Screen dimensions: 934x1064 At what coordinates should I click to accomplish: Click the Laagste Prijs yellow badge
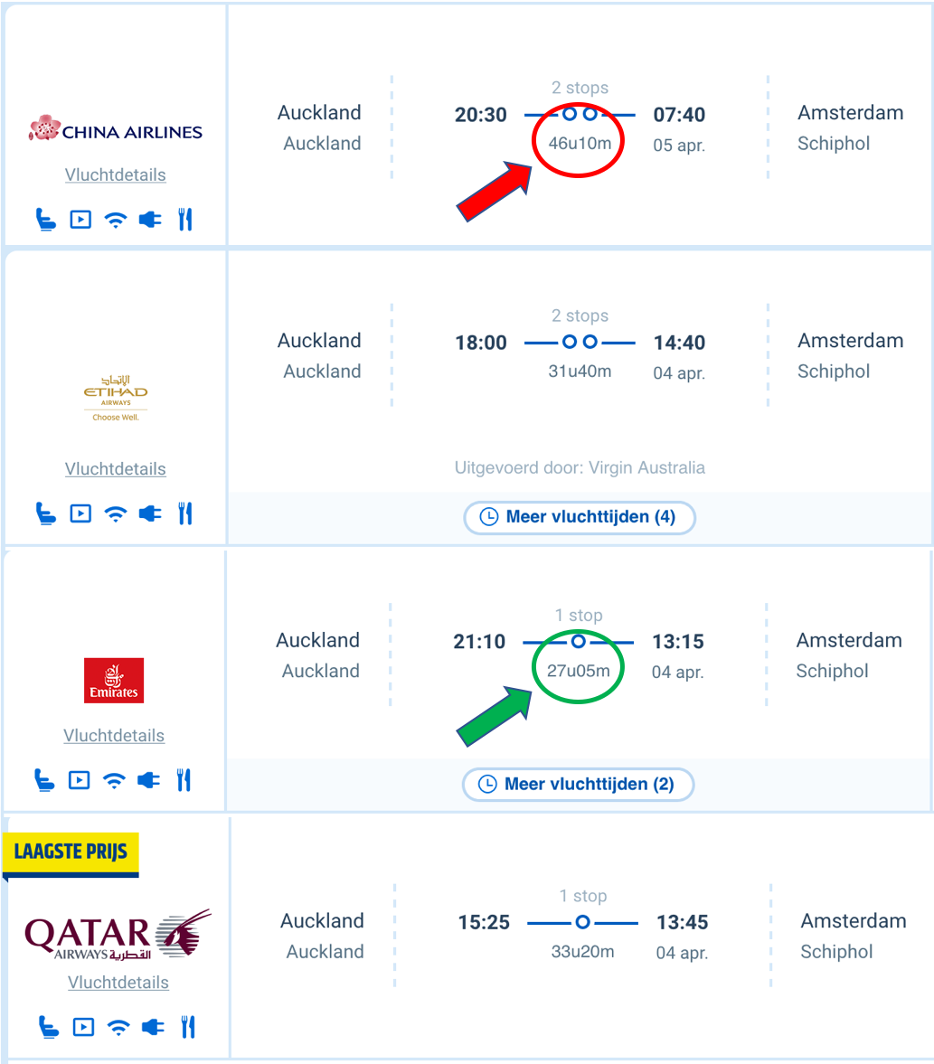coord(71,852)
